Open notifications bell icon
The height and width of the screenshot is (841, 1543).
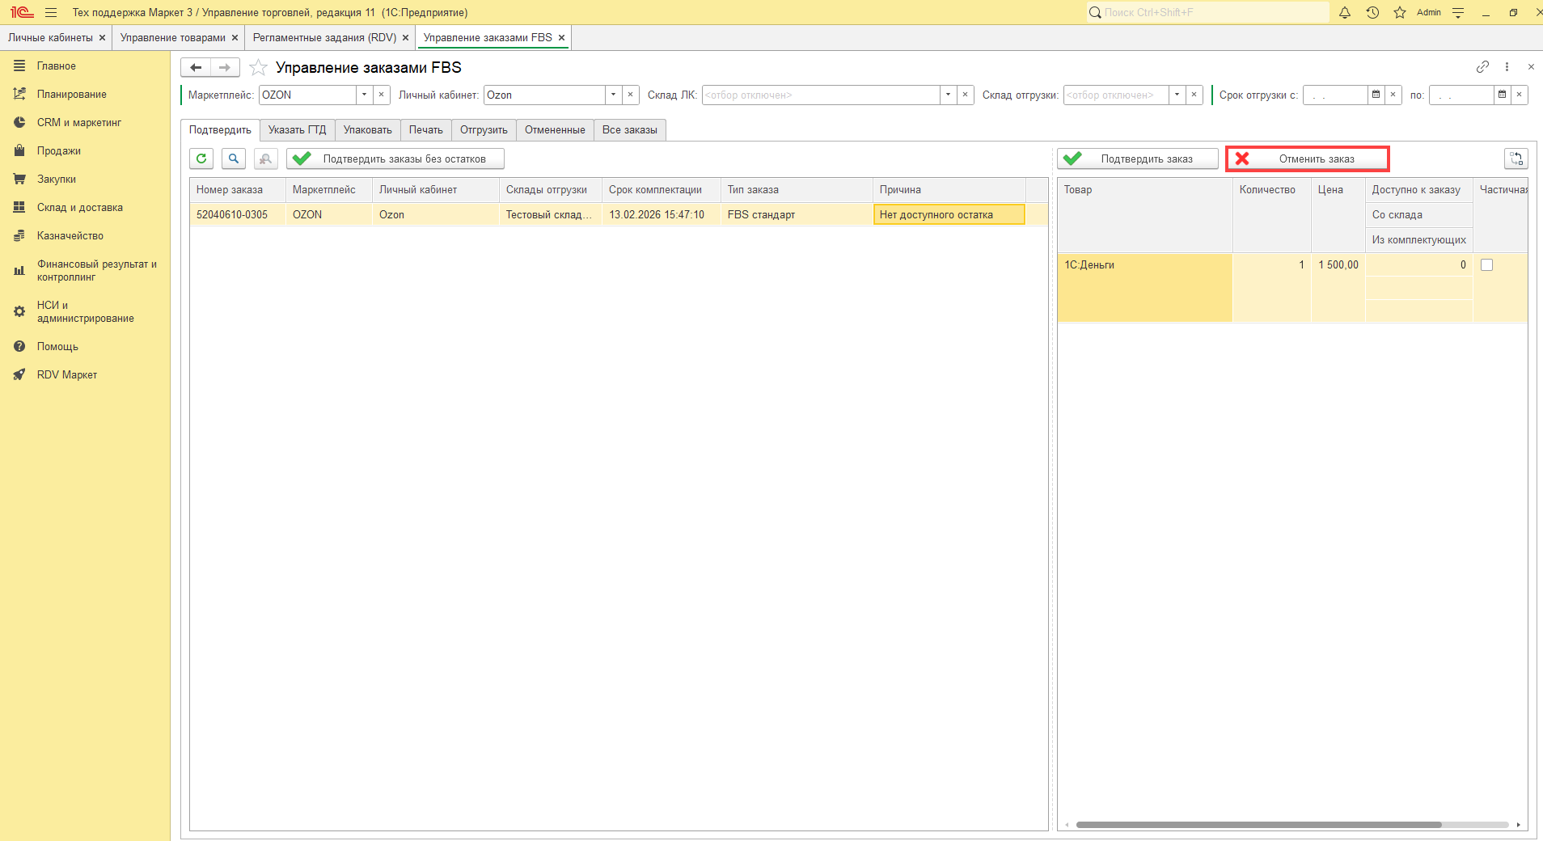point(1345,12)
